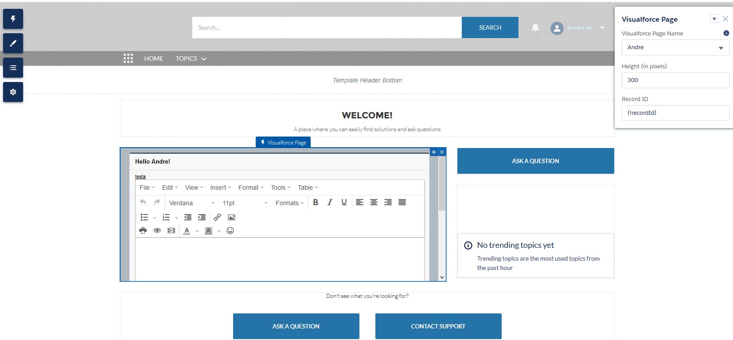Open the editor File menu

(x=147, y=188)
